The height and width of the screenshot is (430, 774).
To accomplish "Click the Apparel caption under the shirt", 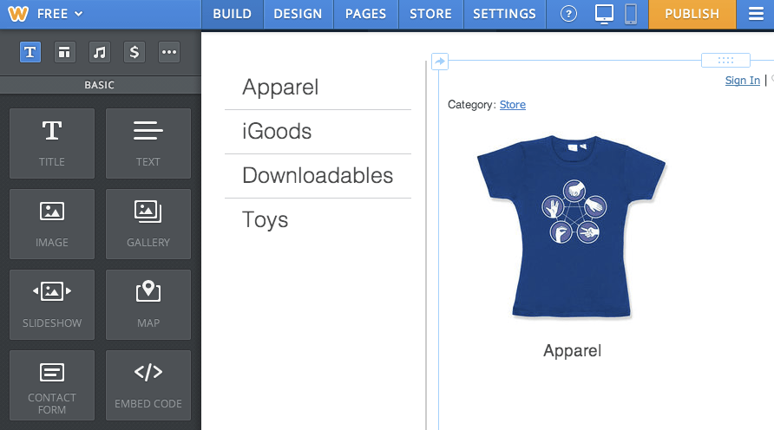I will tap(572, 350).
